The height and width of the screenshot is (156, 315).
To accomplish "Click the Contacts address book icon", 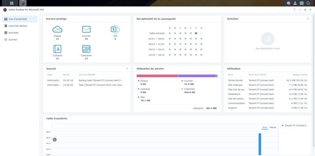I will point(57,49).
